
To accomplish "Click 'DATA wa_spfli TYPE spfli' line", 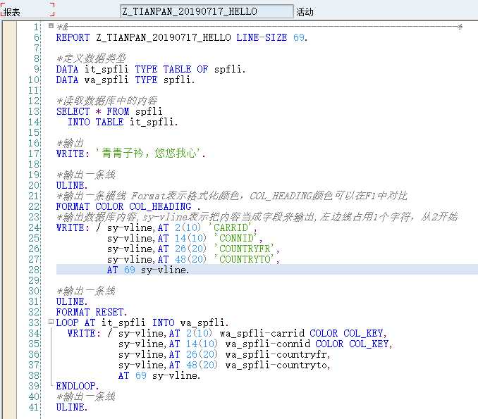I will [x=125, y=80].
